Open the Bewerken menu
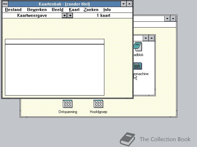Screen dimensions: 197x147 (x=37, y=10)
